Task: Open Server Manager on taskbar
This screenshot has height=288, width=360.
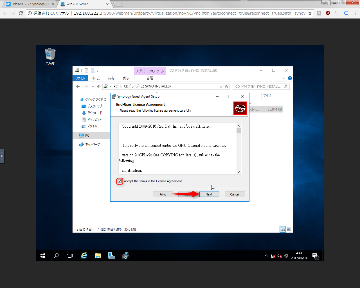Action: (x=112, y=256)
